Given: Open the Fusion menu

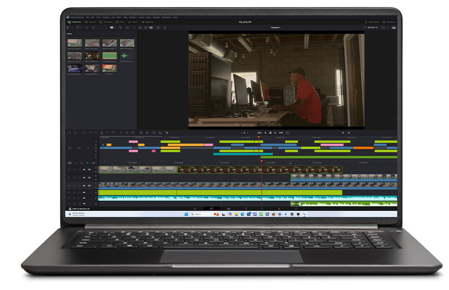Looking at the screenshot, I should pos(141,17).
